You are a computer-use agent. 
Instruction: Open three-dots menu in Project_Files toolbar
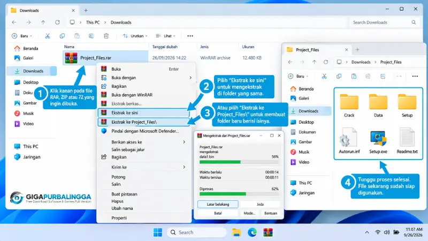point(415,76)
